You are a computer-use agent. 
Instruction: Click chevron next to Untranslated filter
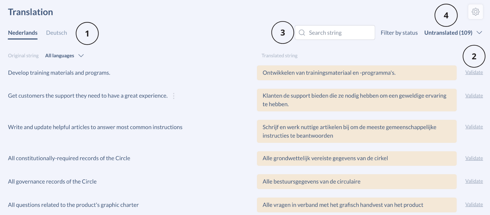[x=479, y=33]
